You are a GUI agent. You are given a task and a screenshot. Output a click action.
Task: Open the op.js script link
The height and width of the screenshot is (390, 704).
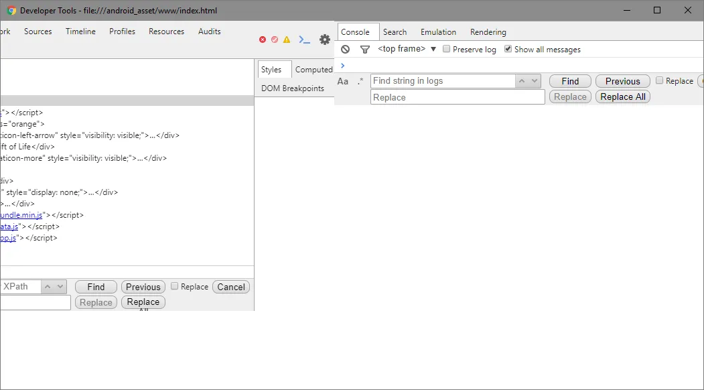click(x=8, y=238)
